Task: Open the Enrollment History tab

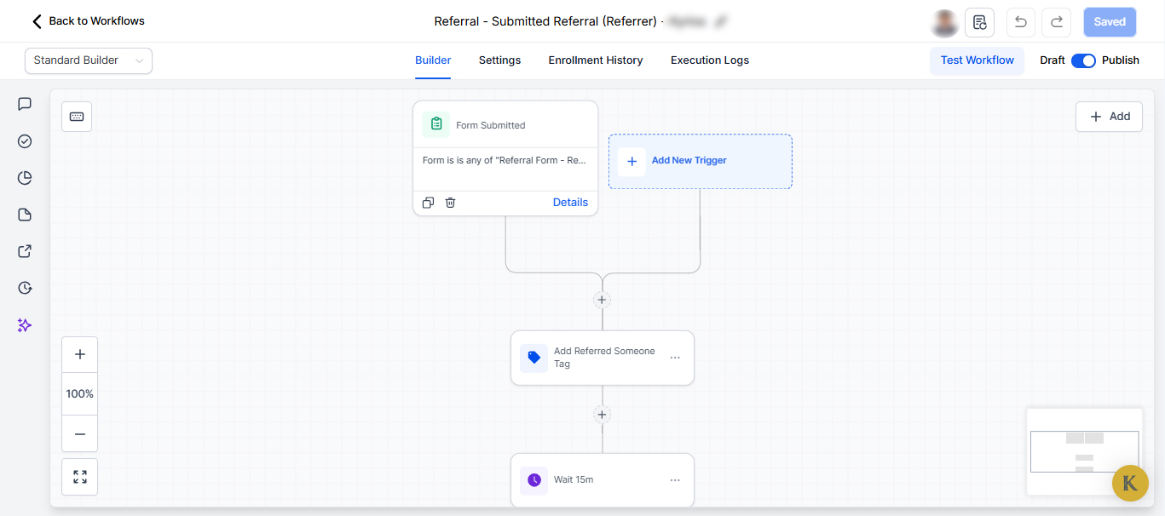Action: point(596,60)
